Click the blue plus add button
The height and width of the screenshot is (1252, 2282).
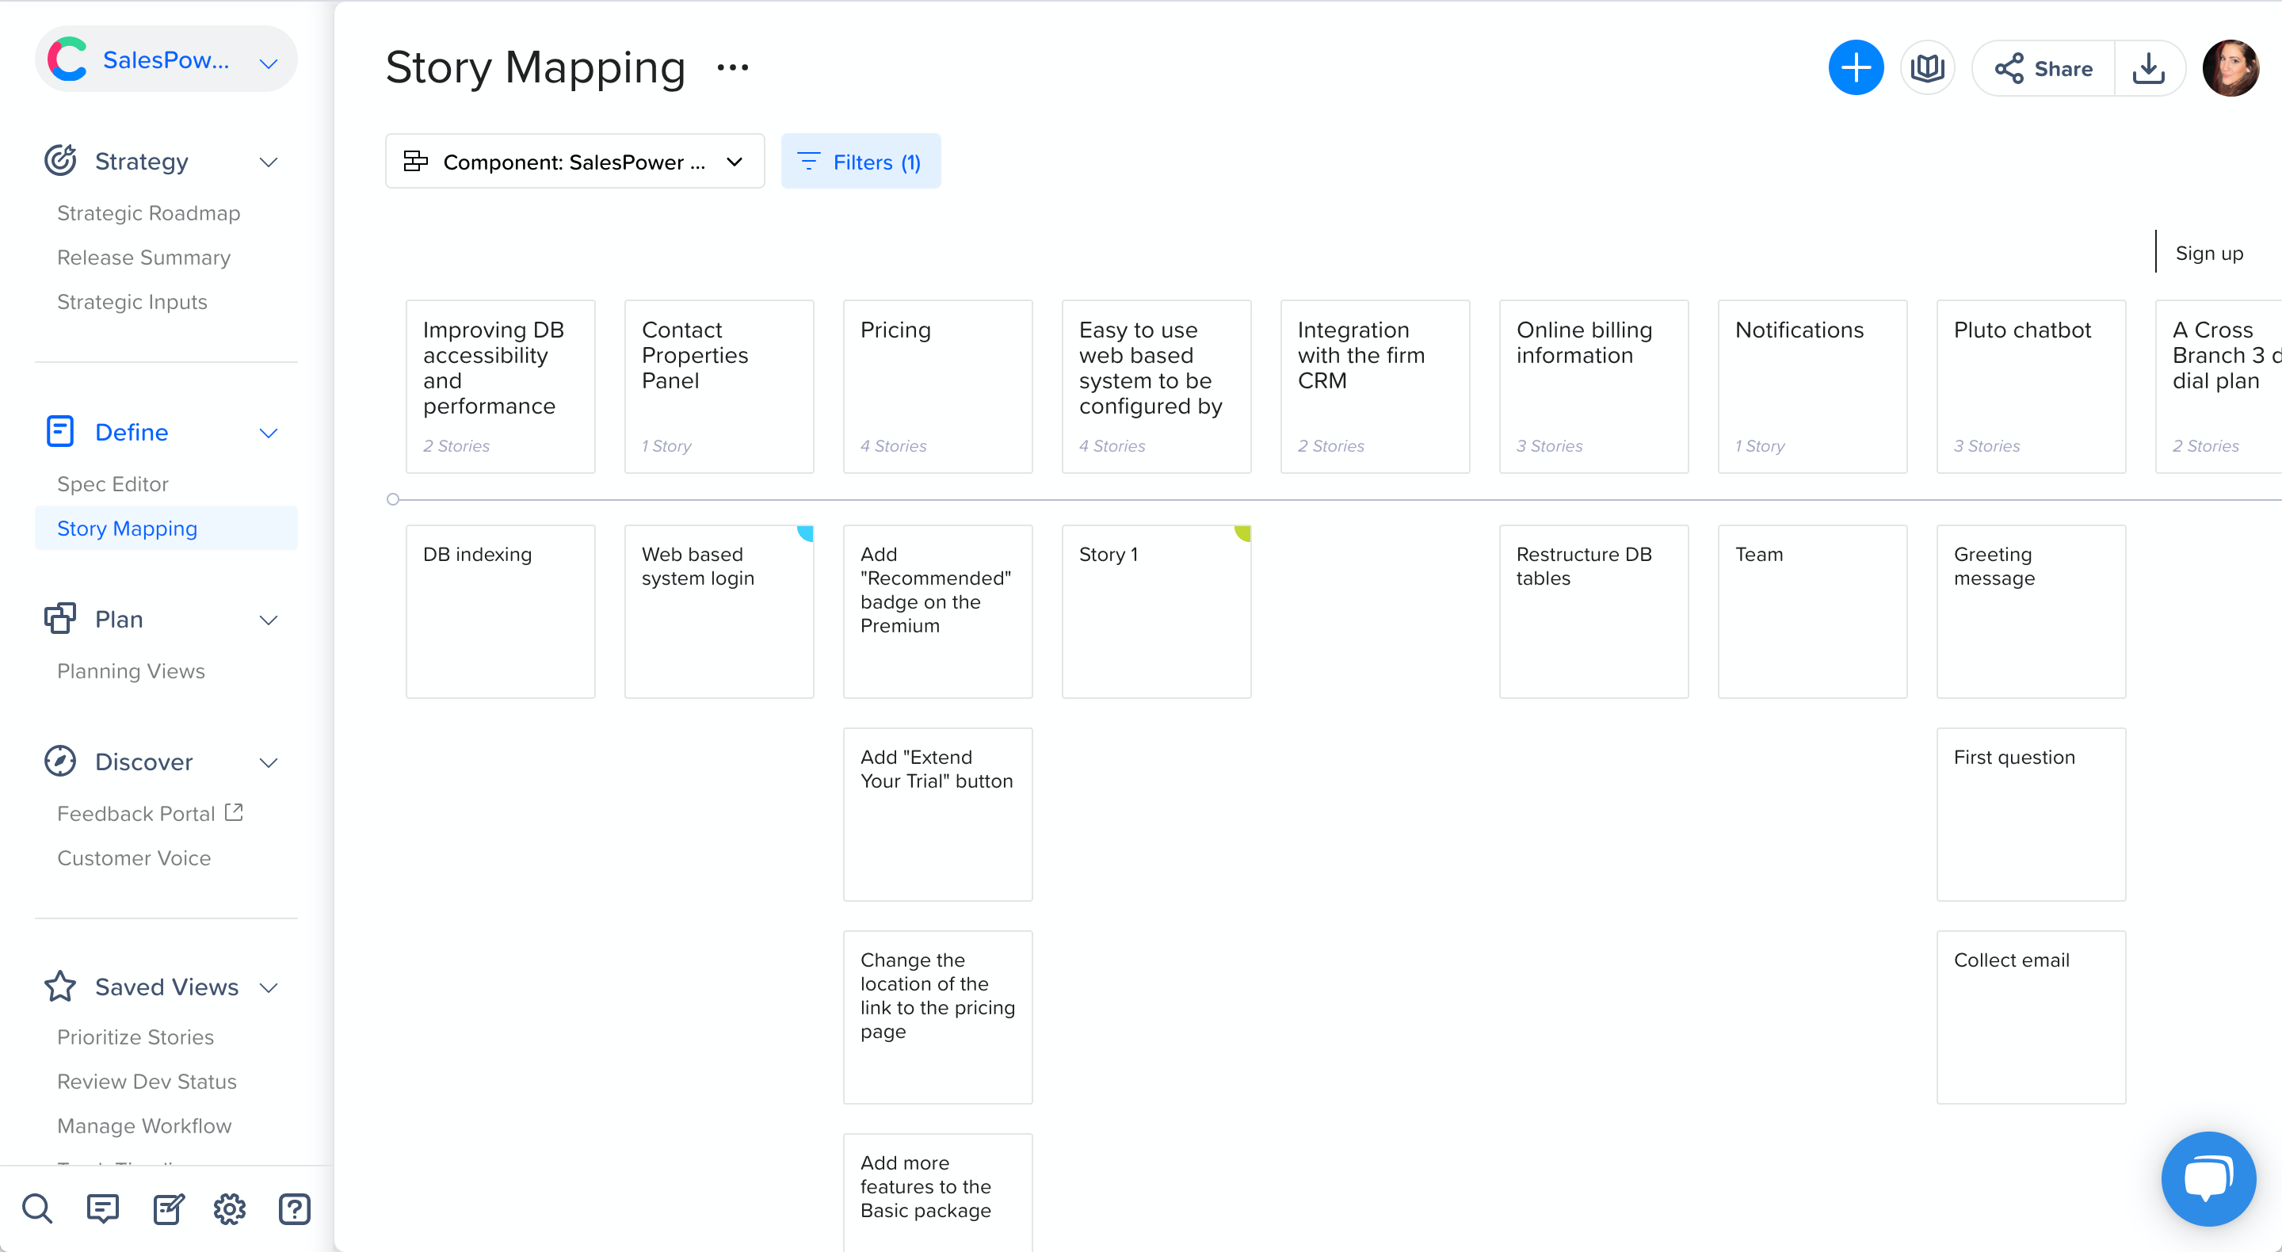pos(1855,67)
